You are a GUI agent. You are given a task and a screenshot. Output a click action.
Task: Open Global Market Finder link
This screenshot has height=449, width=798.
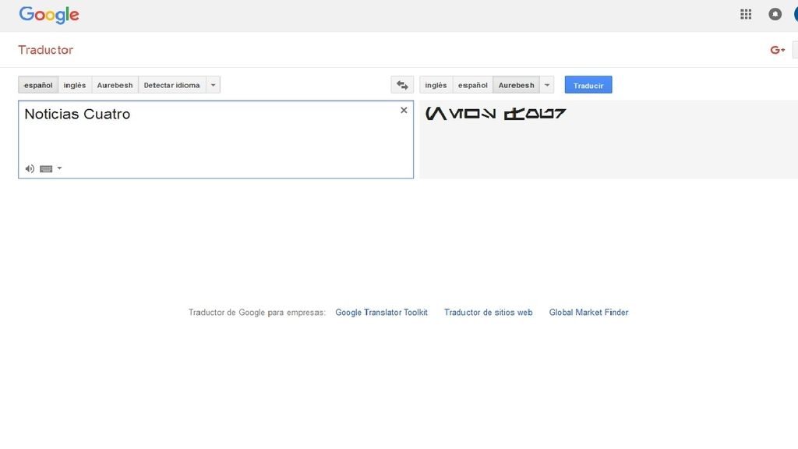pyautogui.click(x=588, y=312)
